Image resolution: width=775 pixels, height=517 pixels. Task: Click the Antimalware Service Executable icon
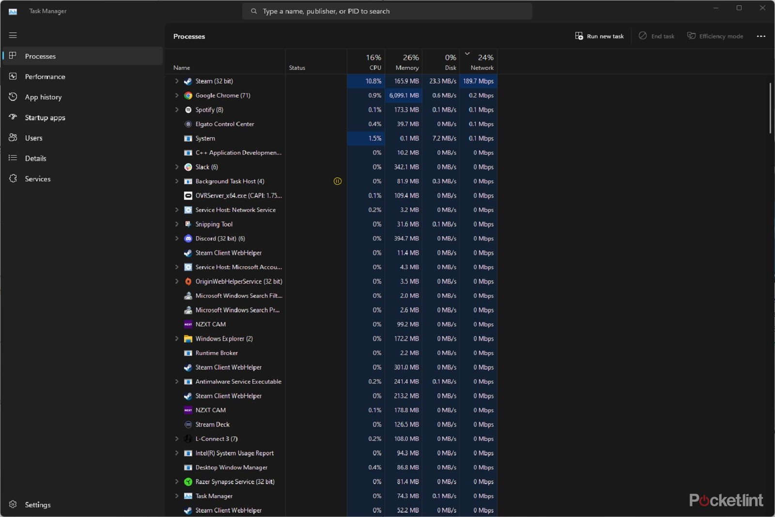point(188,382)
